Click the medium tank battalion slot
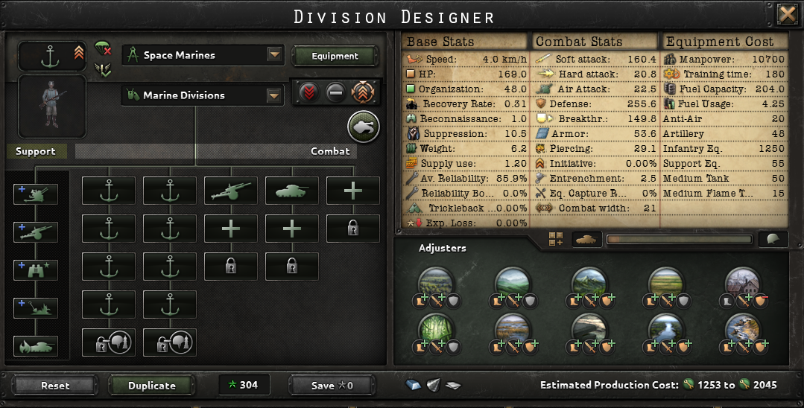Image resolution: width=804 pixels, height=408 pixels. (x=292, y=191)
